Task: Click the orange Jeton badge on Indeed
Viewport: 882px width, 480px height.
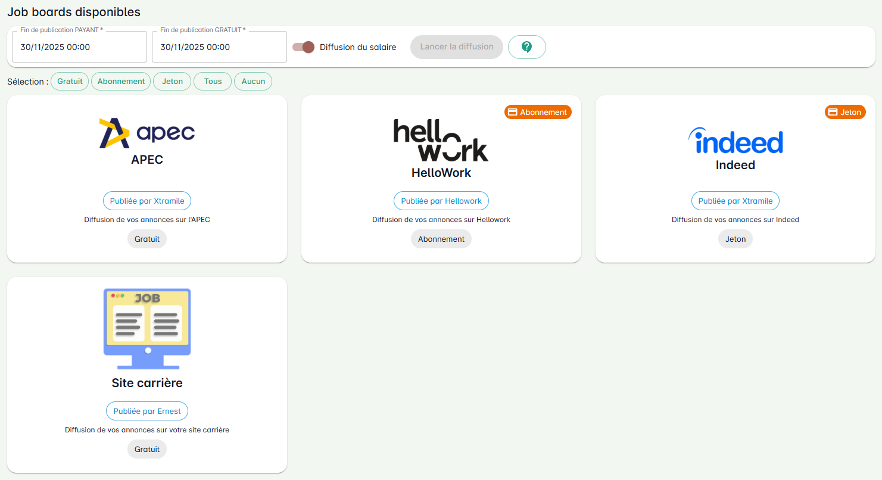Action: [845, 112]
